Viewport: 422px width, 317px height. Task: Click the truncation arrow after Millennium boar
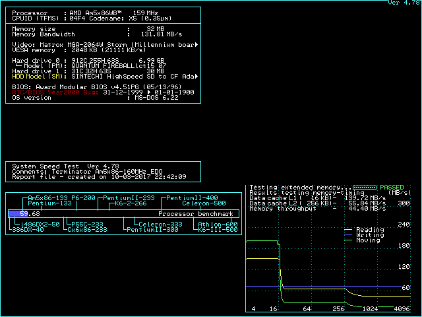pos(196,45)
